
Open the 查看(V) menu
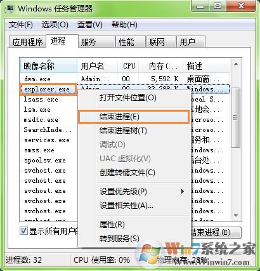[x=90, y=25]
